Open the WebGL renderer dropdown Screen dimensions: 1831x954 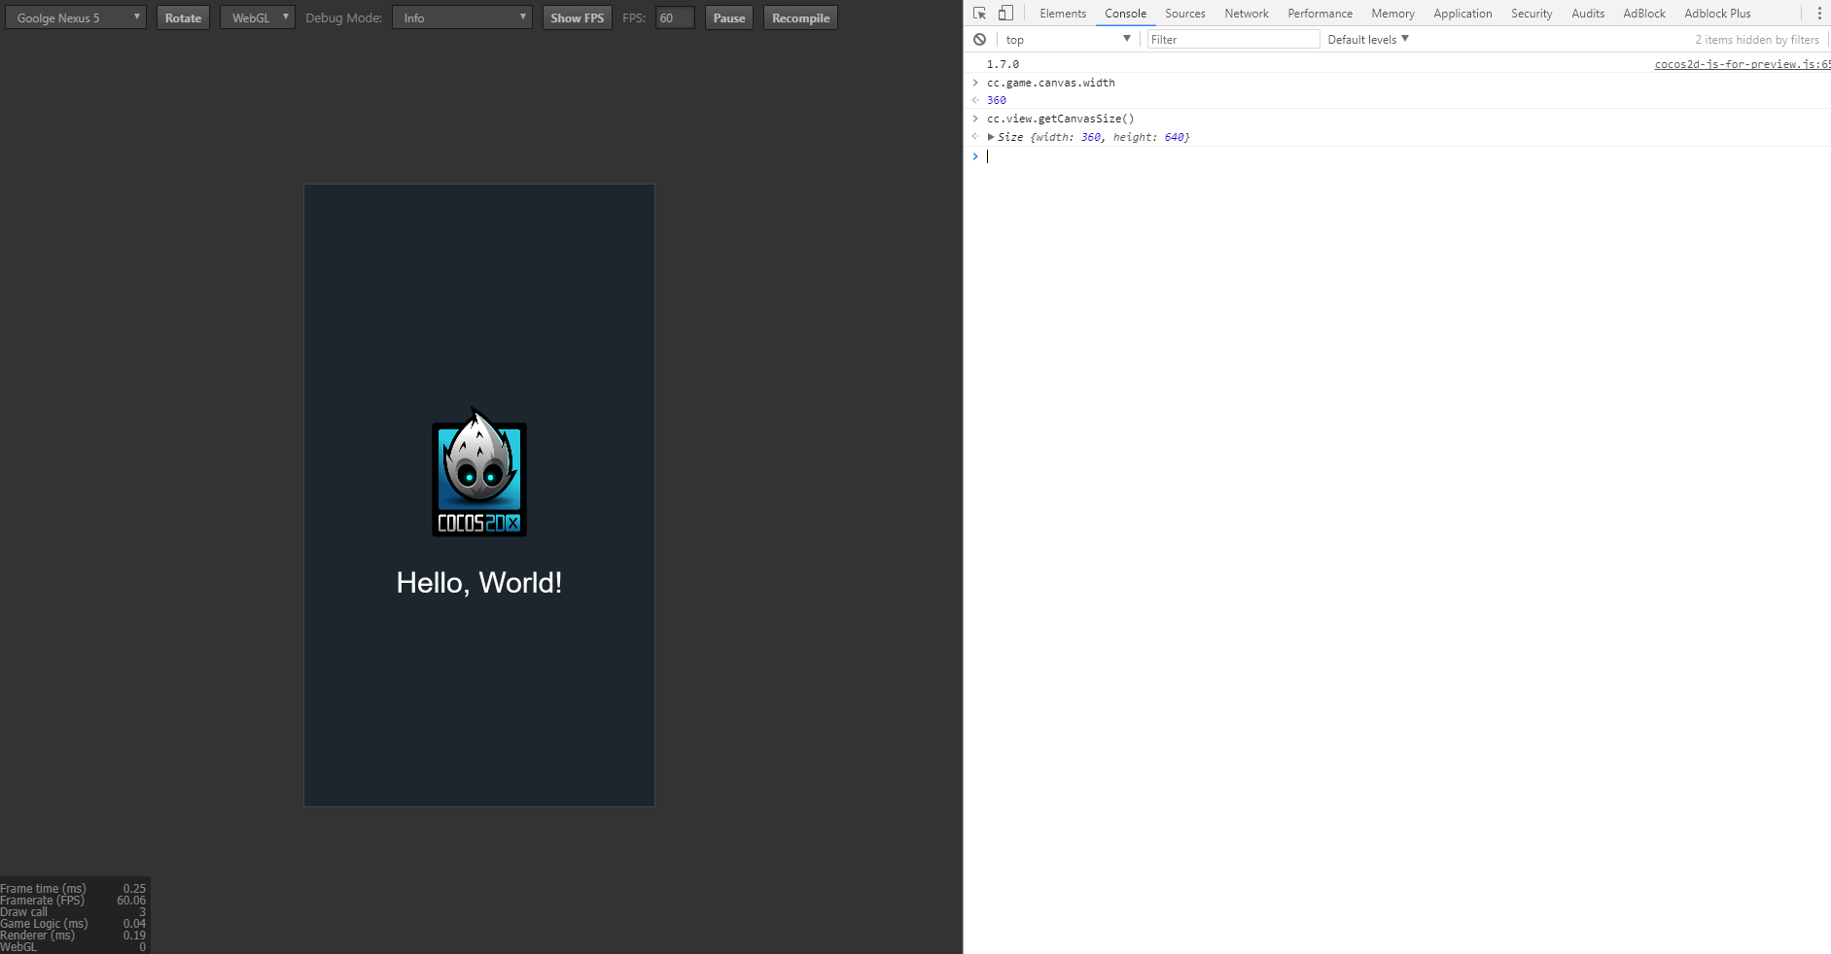tap(258, 17)
